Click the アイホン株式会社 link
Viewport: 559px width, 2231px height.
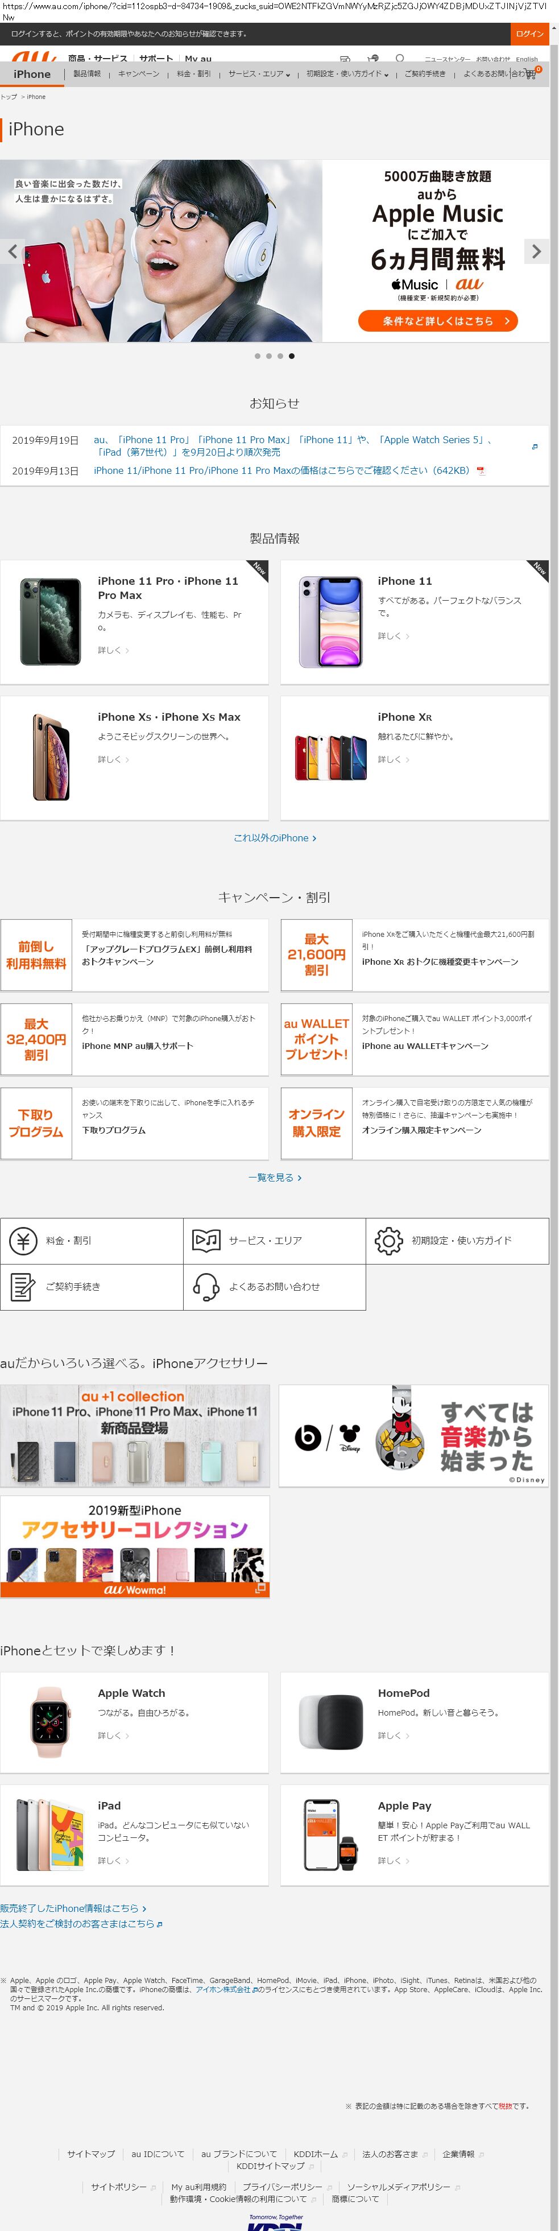coord(223,1989)
